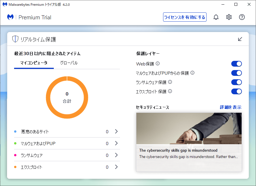Image resolution: width=256 pixels, height=186 pixels.
Task: Click the ランサムウェア label in the list
Action: (32, 155)
